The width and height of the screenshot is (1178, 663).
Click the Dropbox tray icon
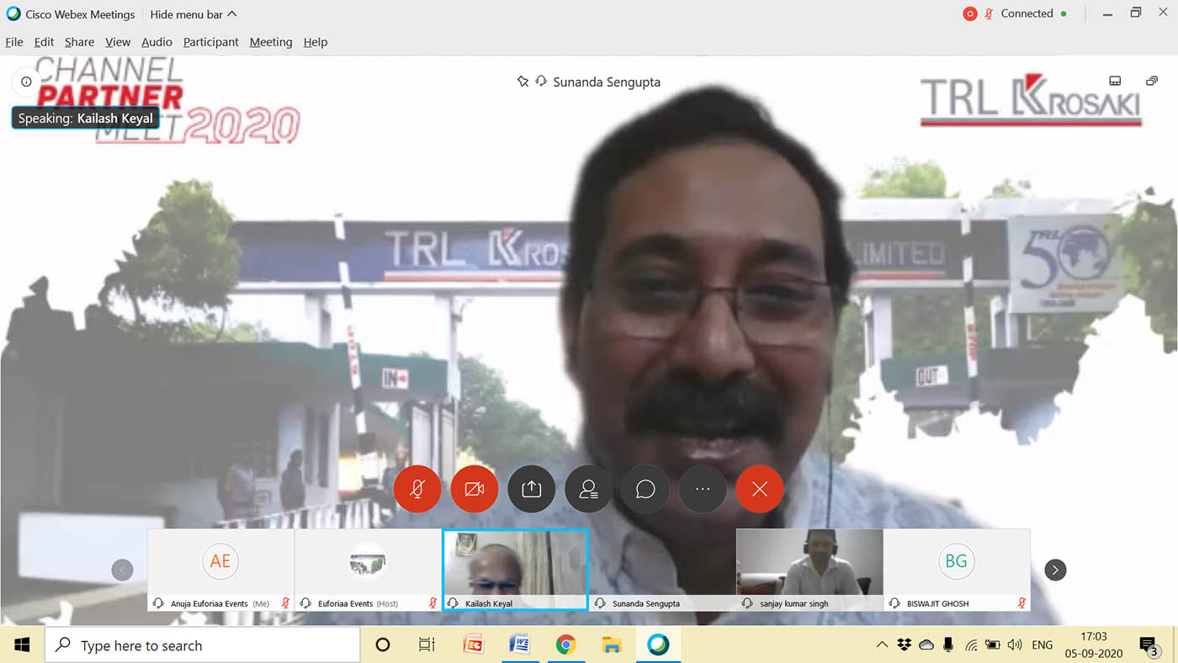(x=905, y=645)
